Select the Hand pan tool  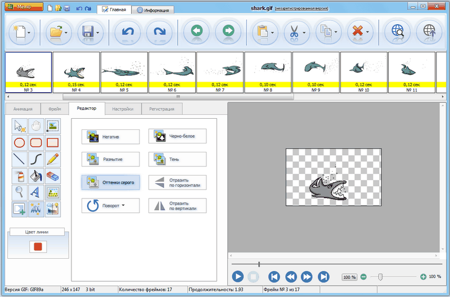tap(37, 126)
